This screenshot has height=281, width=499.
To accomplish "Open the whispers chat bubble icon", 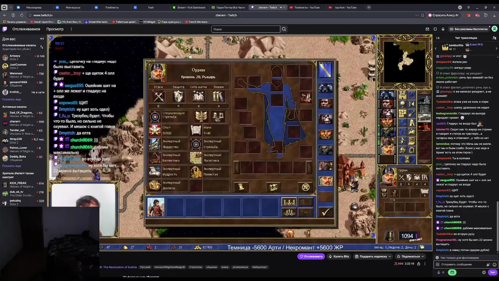I will [435, 29].
